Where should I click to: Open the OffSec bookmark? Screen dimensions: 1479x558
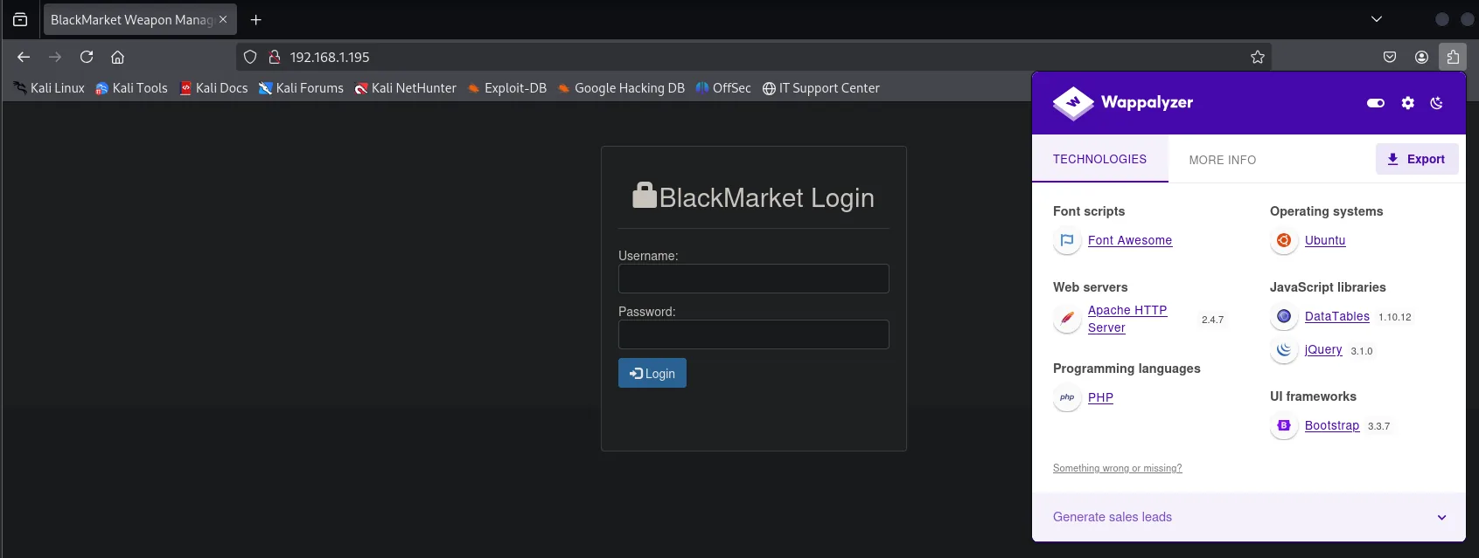click(723, 88)
